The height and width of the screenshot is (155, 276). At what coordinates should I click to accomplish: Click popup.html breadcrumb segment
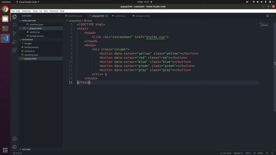(75, 21)
